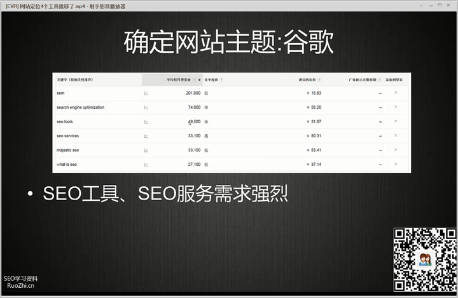
Task: Add seo services to draft arrow icon
Action: point(396,135)
